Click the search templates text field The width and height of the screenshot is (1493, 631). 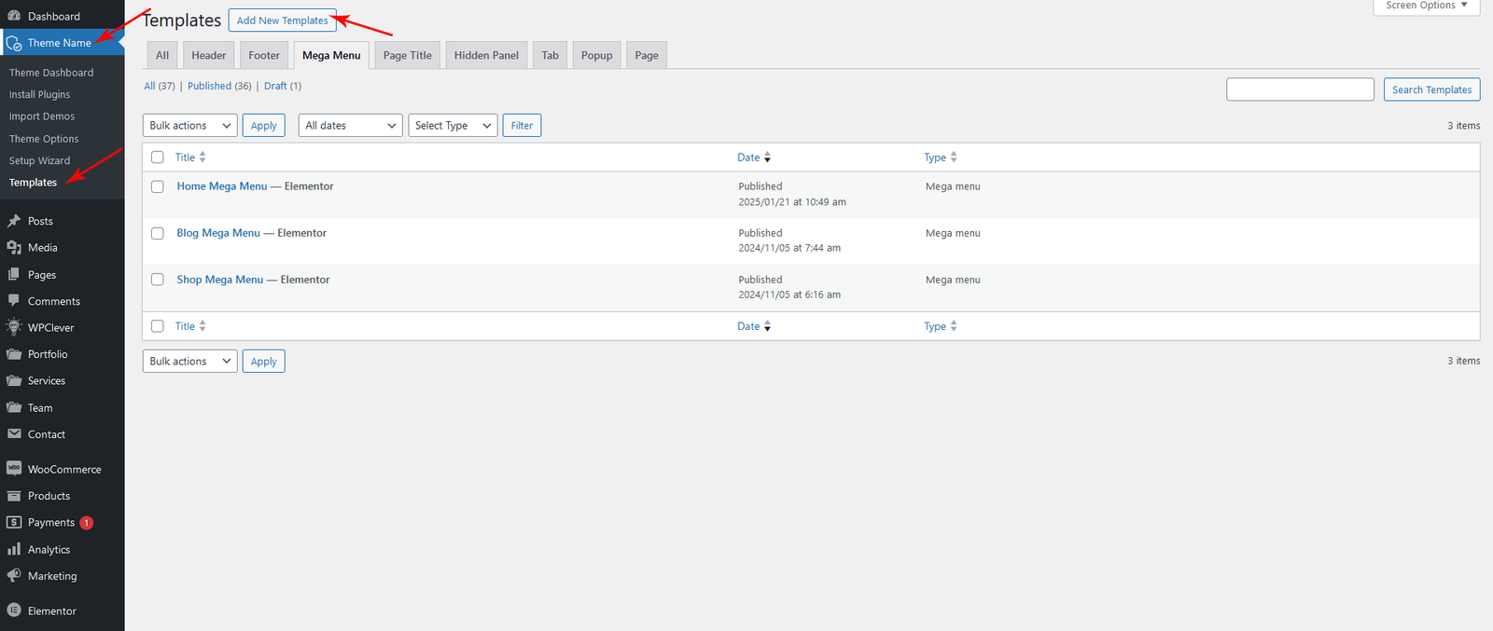coord(1300,89)
